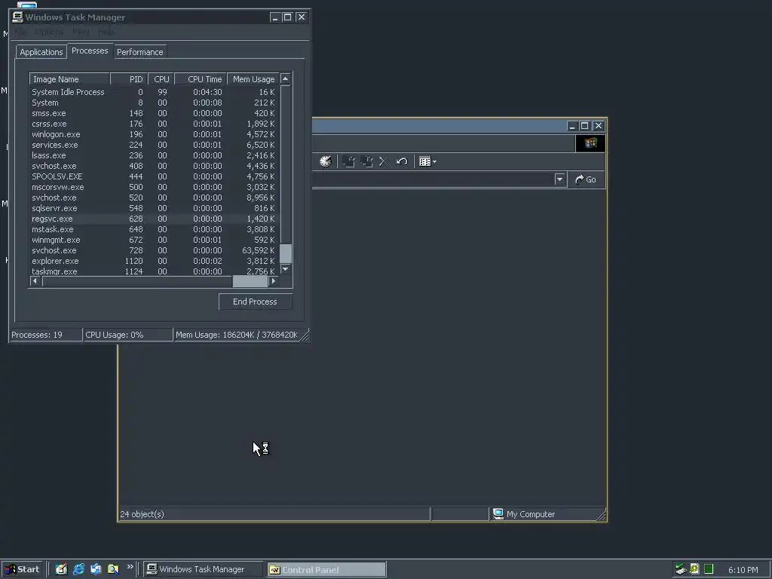This screenshot has height=579, width=772.
Task: Switch to the Performance tab
Action: pyautogui.click(x=139, y=52)
